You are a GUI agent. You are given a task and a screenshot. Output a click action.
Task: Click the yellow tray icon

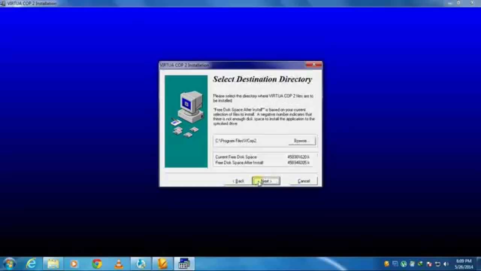pyautogui.click(x=387, y=264)
